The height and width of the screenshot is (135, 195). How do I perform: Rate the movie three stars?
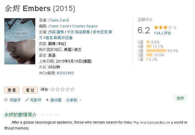pos(63,89)
